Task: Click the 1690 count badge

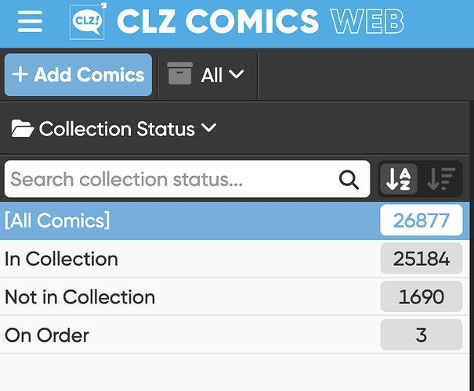Action: click(422, 297)
